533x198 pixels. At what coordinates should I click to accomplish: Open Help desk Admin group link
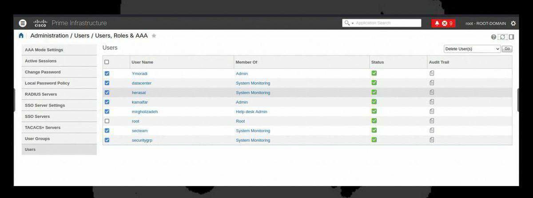(251, 112)
